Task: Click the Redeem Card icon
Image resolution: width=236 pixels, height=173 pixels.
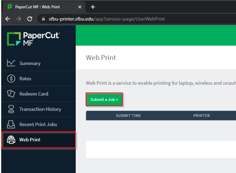Action: pos(11,94)
